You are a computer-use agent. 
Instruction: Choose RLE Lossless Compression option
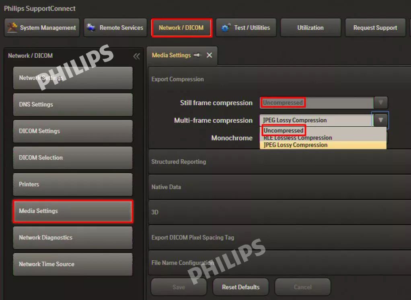(323, 138)
